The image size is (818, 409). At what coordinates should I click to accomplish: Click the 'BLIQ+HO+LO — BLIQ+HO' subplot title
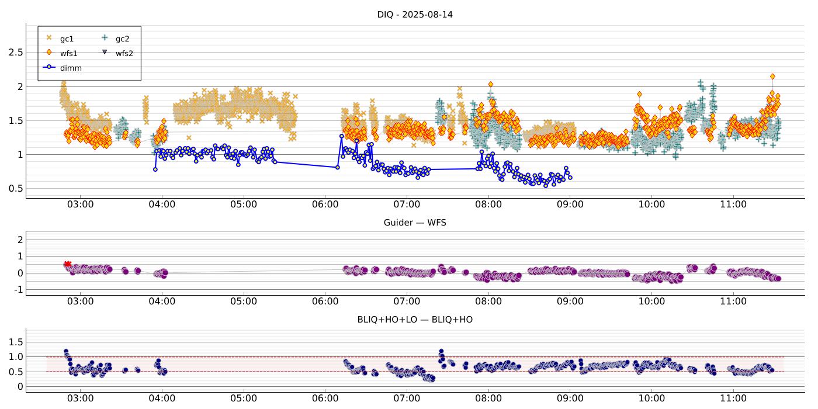coord(415,320)
